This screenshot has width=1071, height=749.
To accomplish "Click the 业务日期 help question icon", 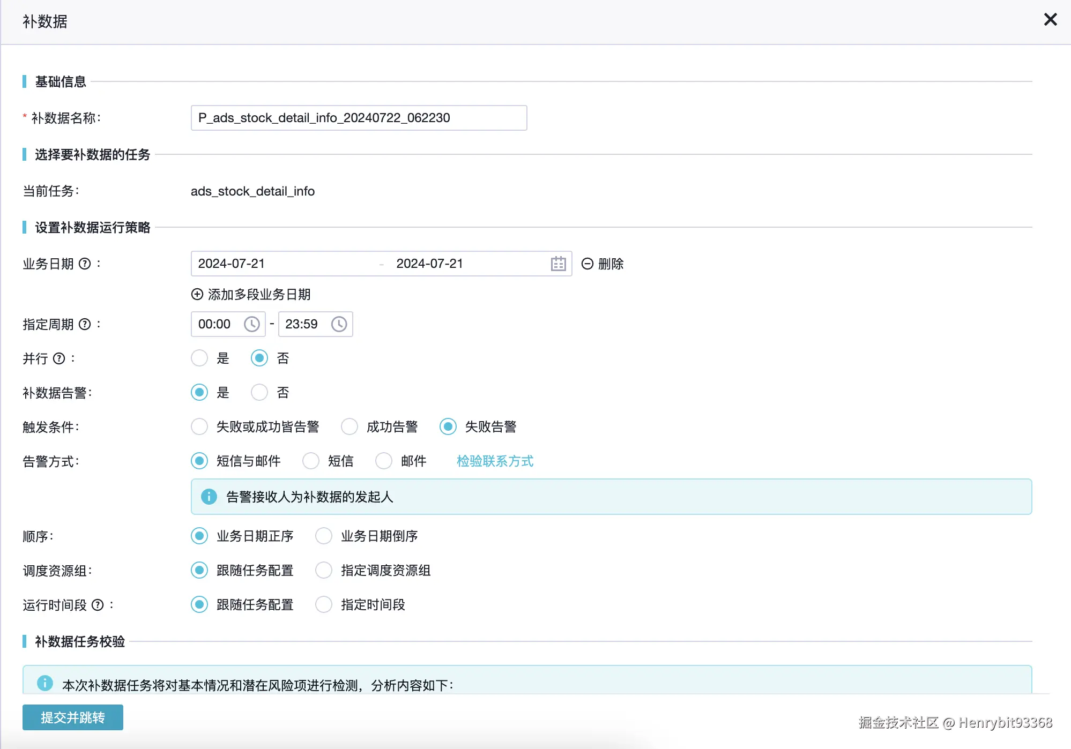I will 85,264.
